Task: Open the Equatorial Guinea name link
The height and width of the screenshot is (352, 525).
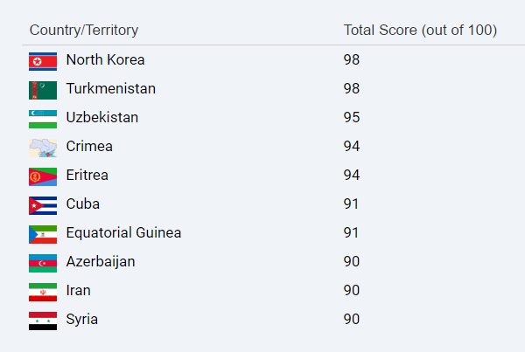Action: (x=123, y=233)
